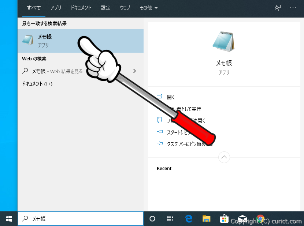
Task: Click the pin icon beside タスク バーにピン留め
Action: click(160, 143)
